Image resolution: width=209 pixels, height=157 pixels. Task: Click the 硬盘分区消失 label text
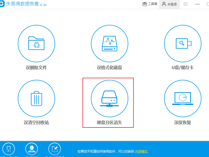tap(109, 122)
